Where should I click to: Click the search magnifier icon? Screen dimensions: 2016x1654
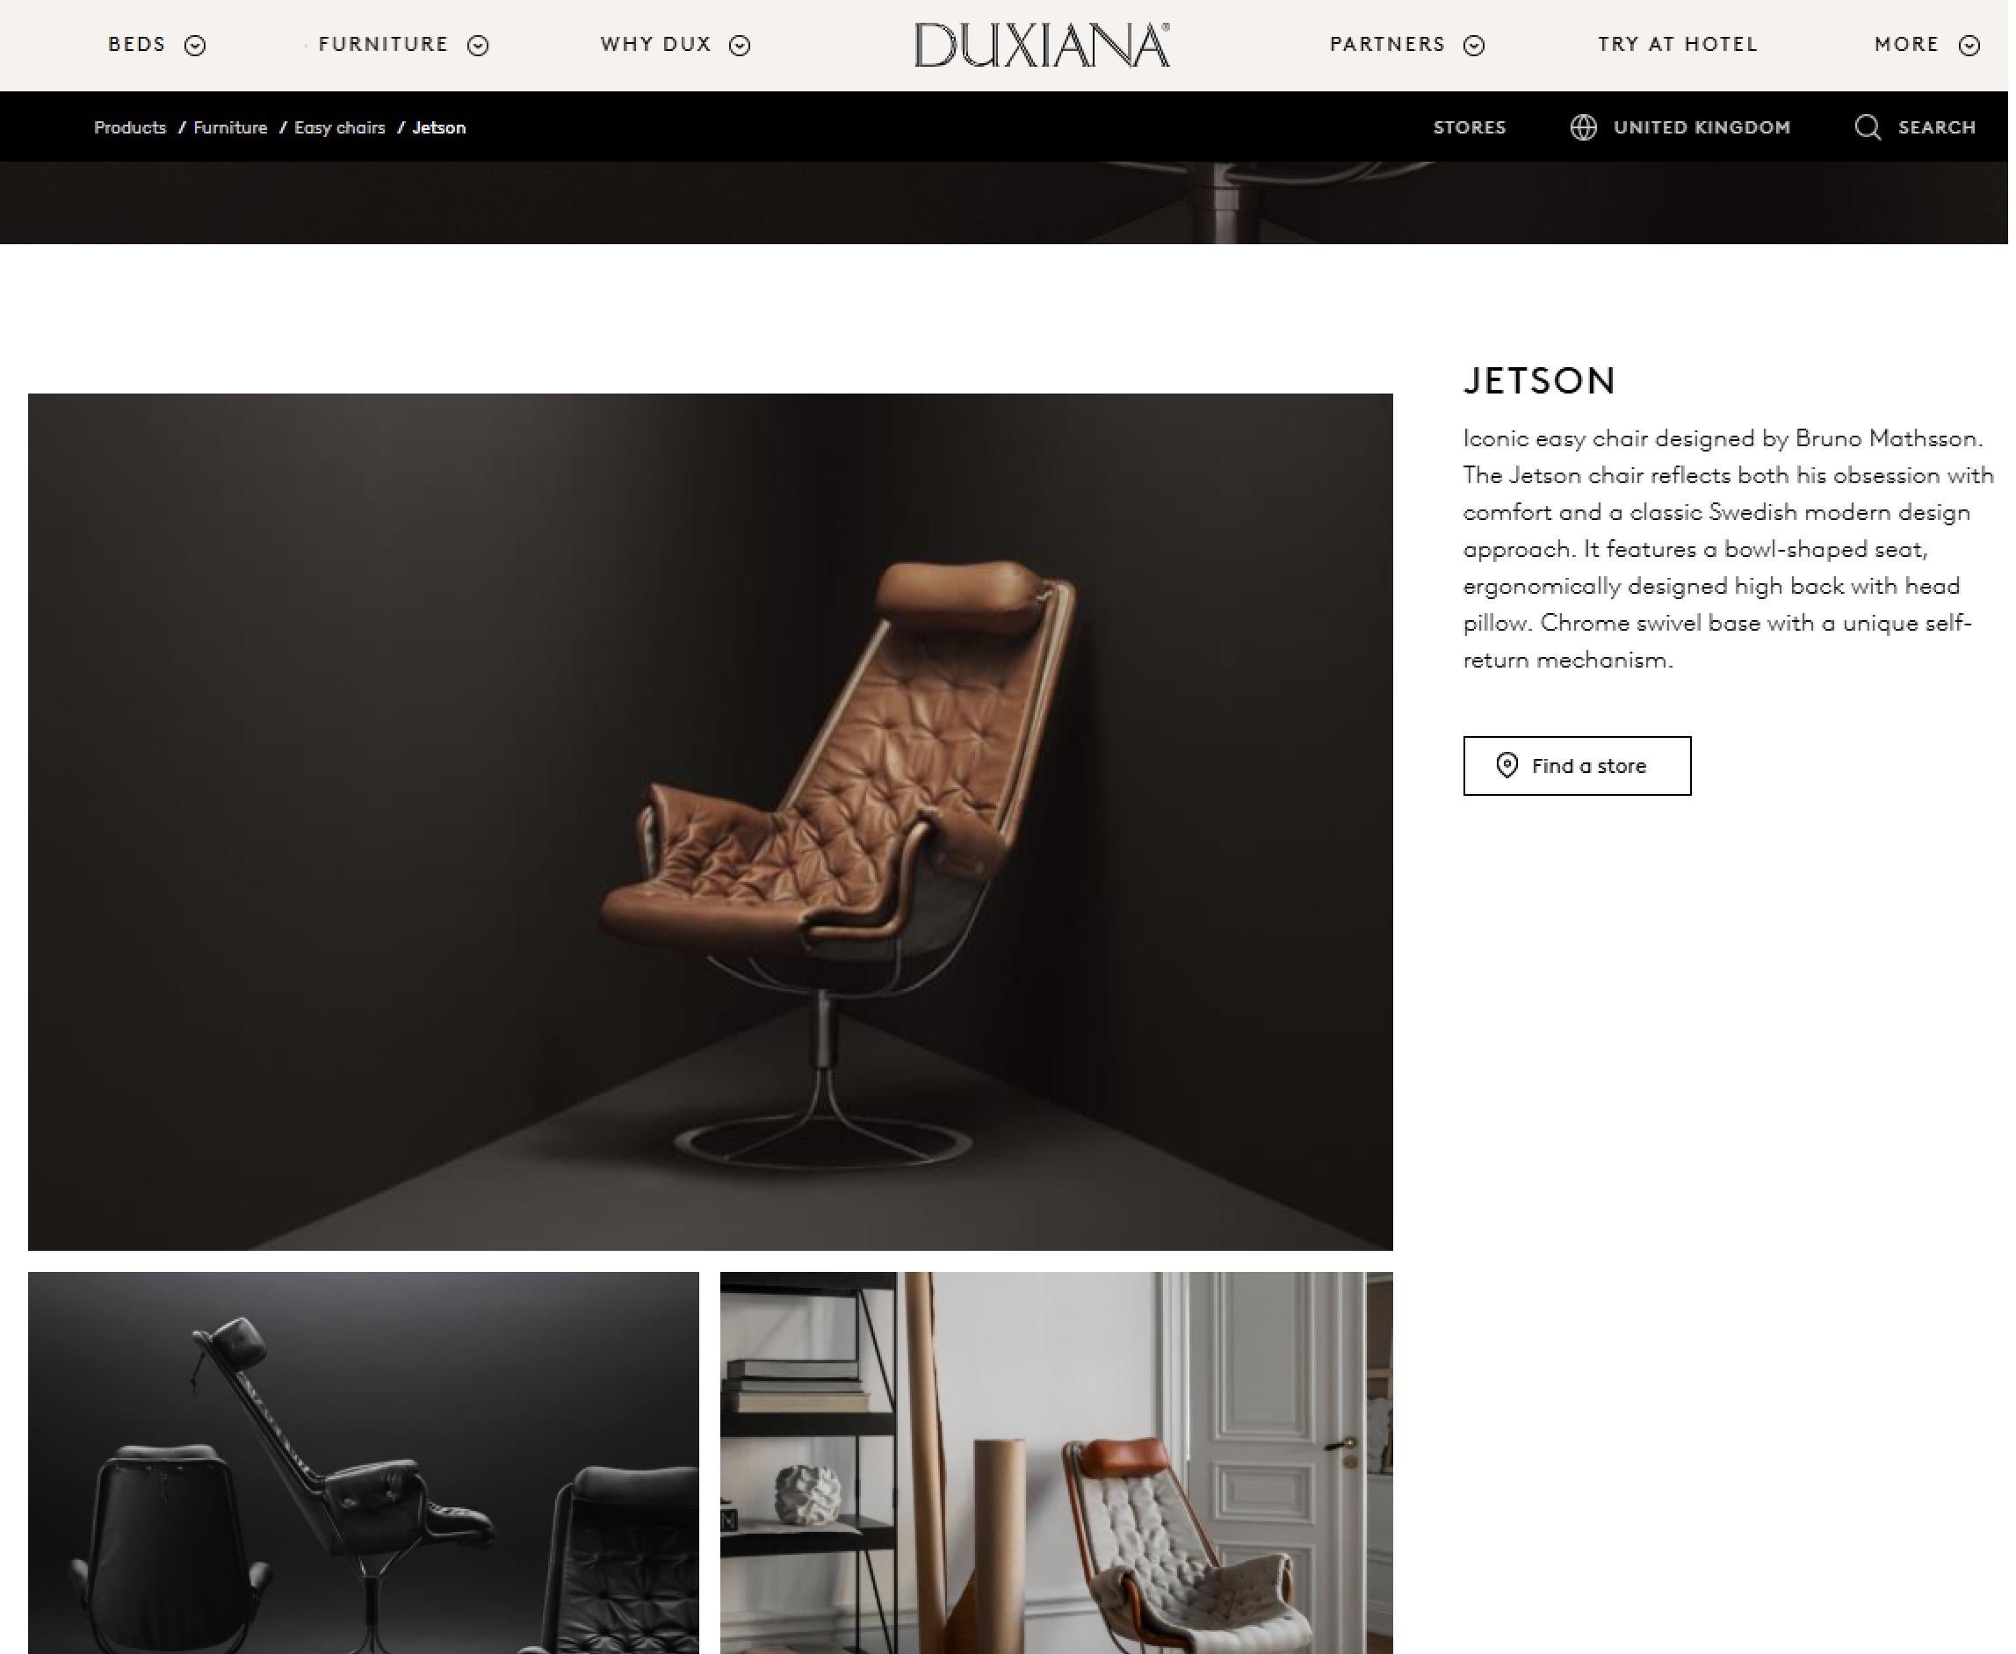(1868, 127)
